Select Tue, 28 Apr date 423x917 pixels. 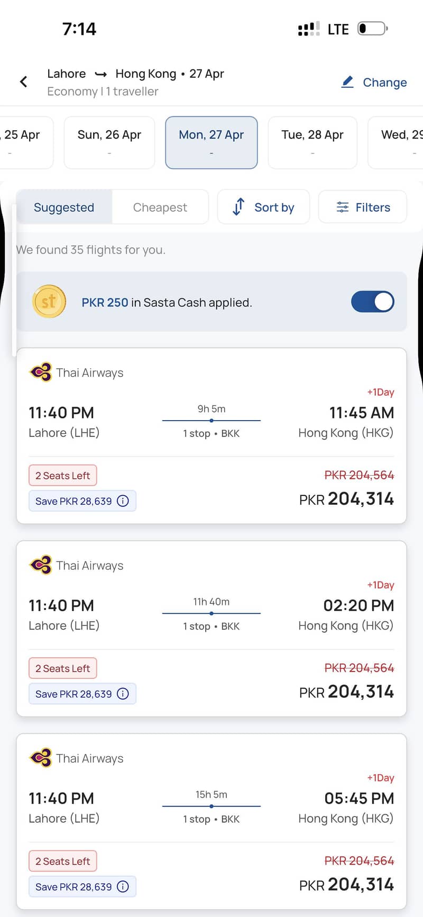312,143
